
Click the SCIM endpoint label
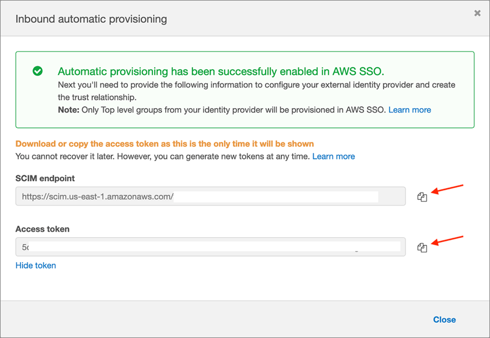click(x=45, y=178)
